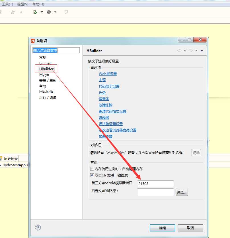Select 常规 in preferences tree
The image size is (230, 238).
tap(43, 57)
